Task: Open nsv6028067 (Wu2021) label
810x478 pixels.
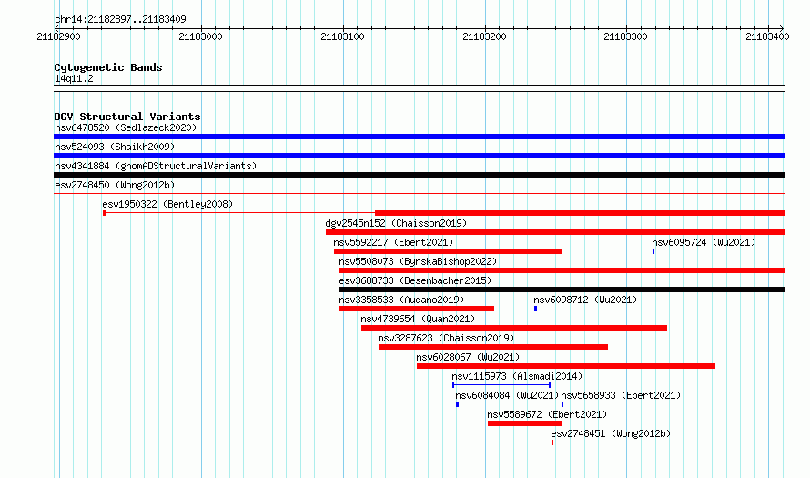Action: [x=468, y=357]
